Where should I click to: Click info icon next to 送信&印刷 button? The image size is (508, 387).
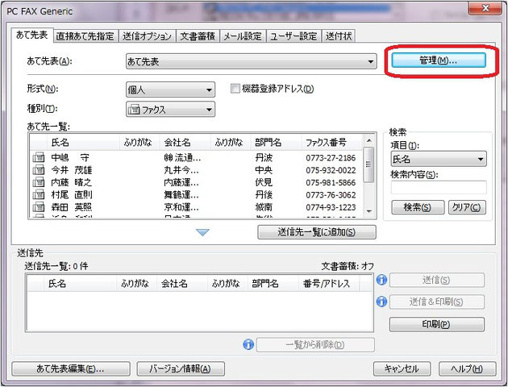381,302
